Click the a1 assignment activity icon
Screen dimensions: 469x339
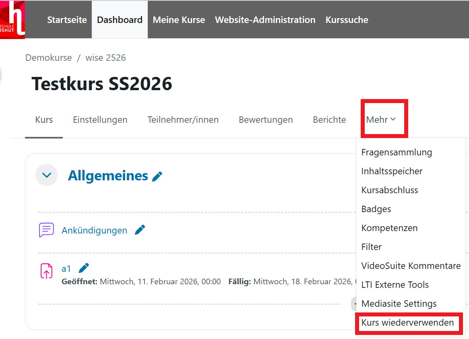(46, 271)
